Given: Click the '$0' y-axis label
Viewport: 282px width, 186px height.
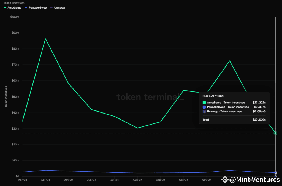Looking at the screenshot, I should coord(17,176).
